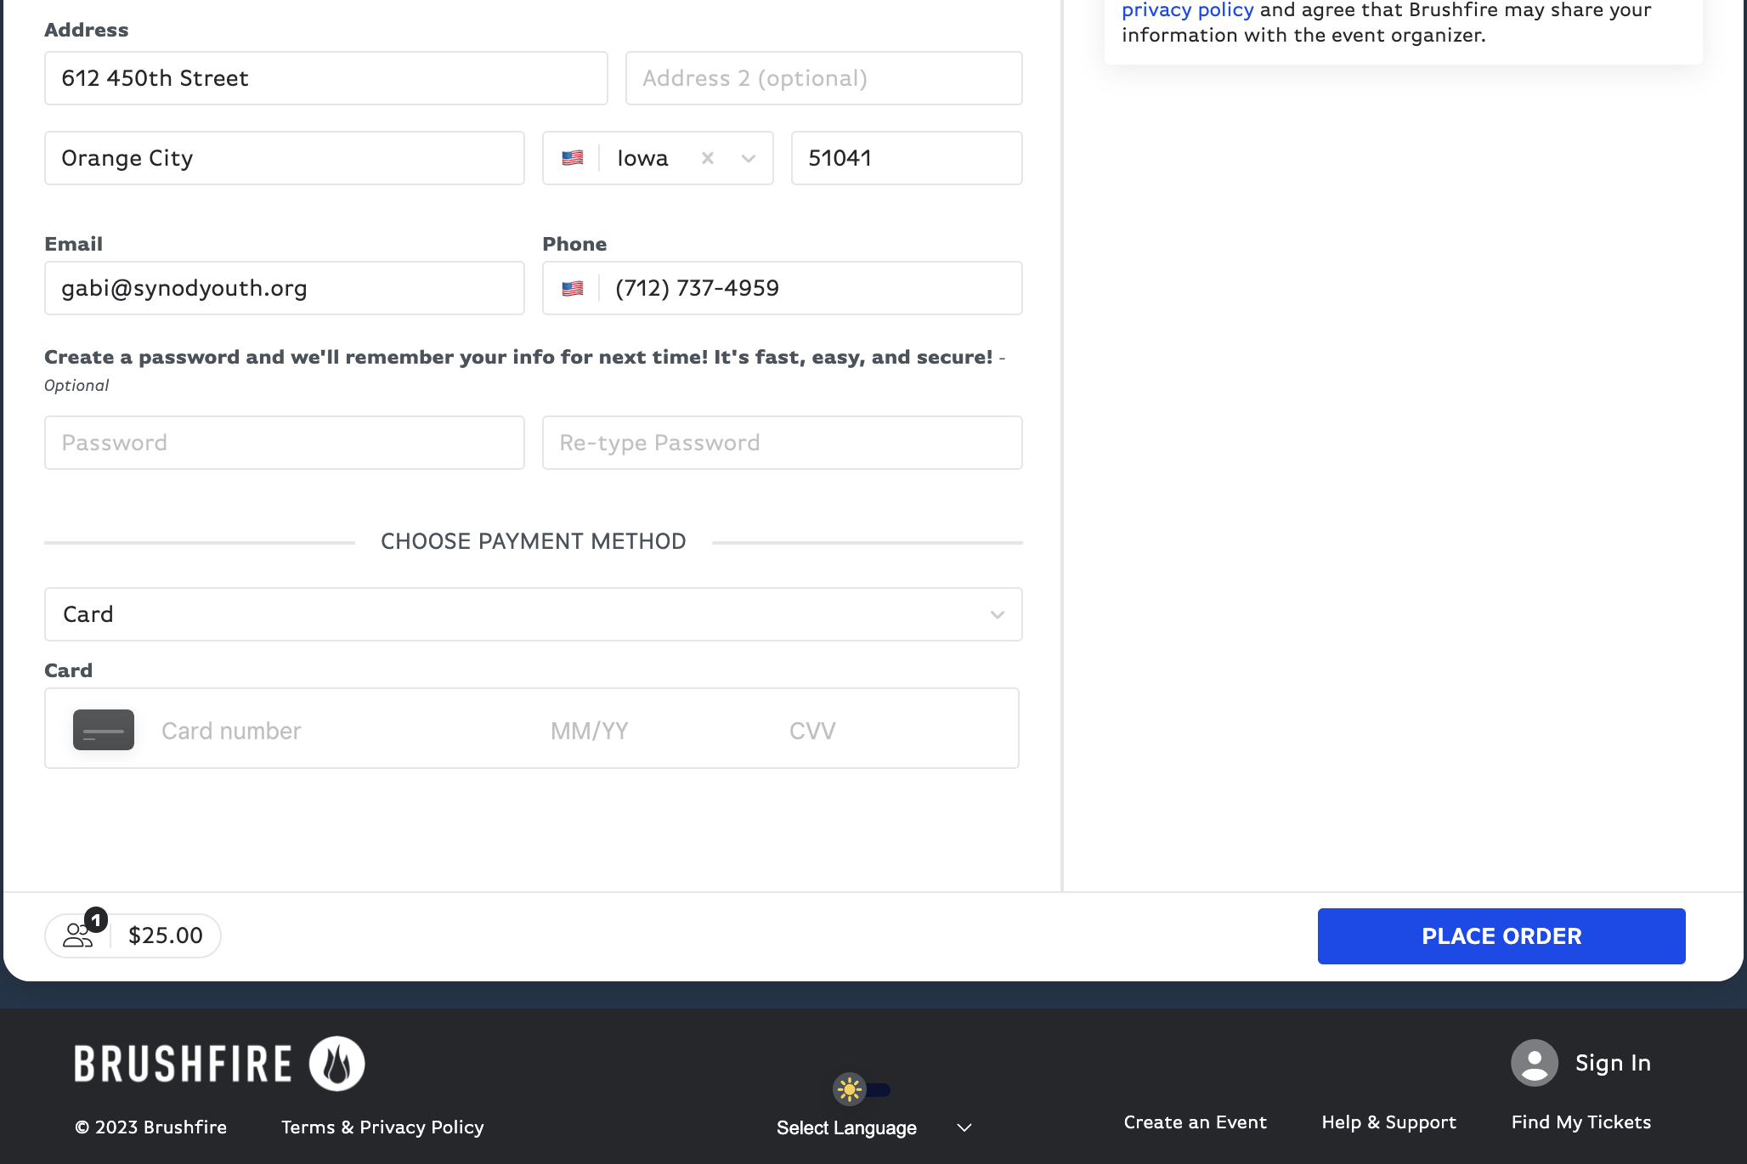1747x1164 pixels.
Task: Click the user avatar icon beside Sign In
Action: click(x=1535, y=1063)
